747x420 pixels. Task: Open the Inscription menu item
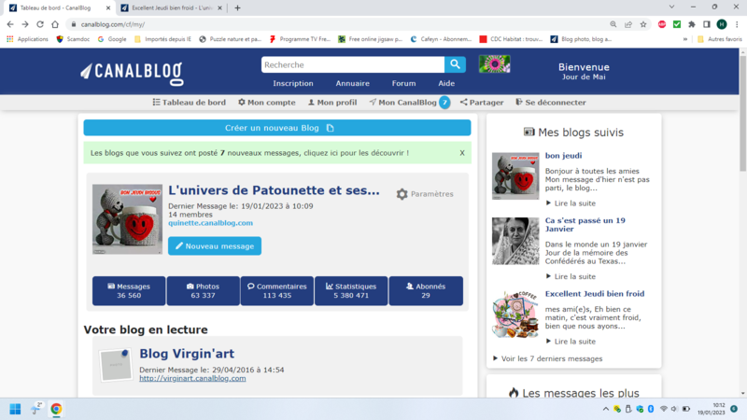(x=293, y=83)
